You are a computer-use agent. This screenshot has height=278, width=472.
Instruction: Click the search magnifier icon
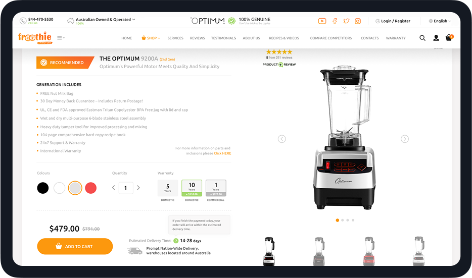pos(422,38)
